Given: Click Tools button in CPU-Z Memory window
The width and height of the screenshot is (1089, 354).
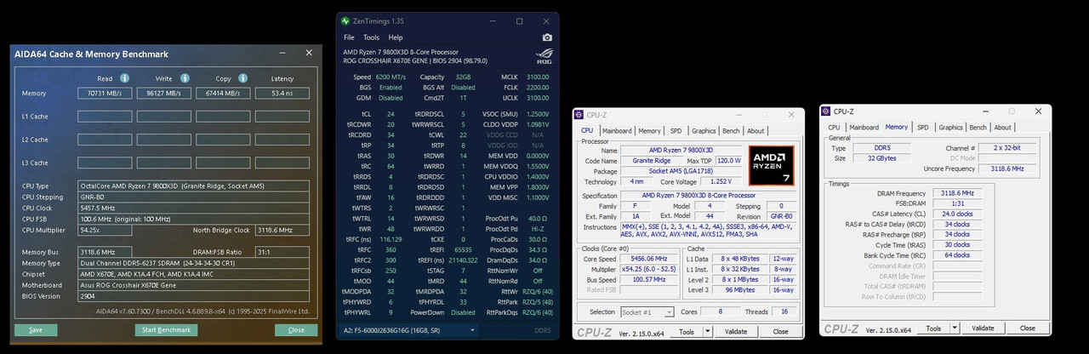Looking at the screenshot, I should click(x=934, y=328).
